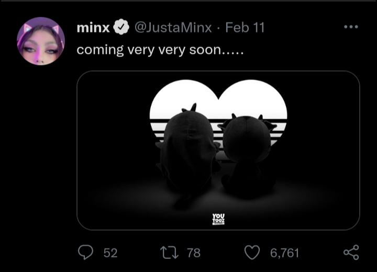Open the @JustaMinx handle link
This screenshot has width=377, height=272.
(173, 28)
